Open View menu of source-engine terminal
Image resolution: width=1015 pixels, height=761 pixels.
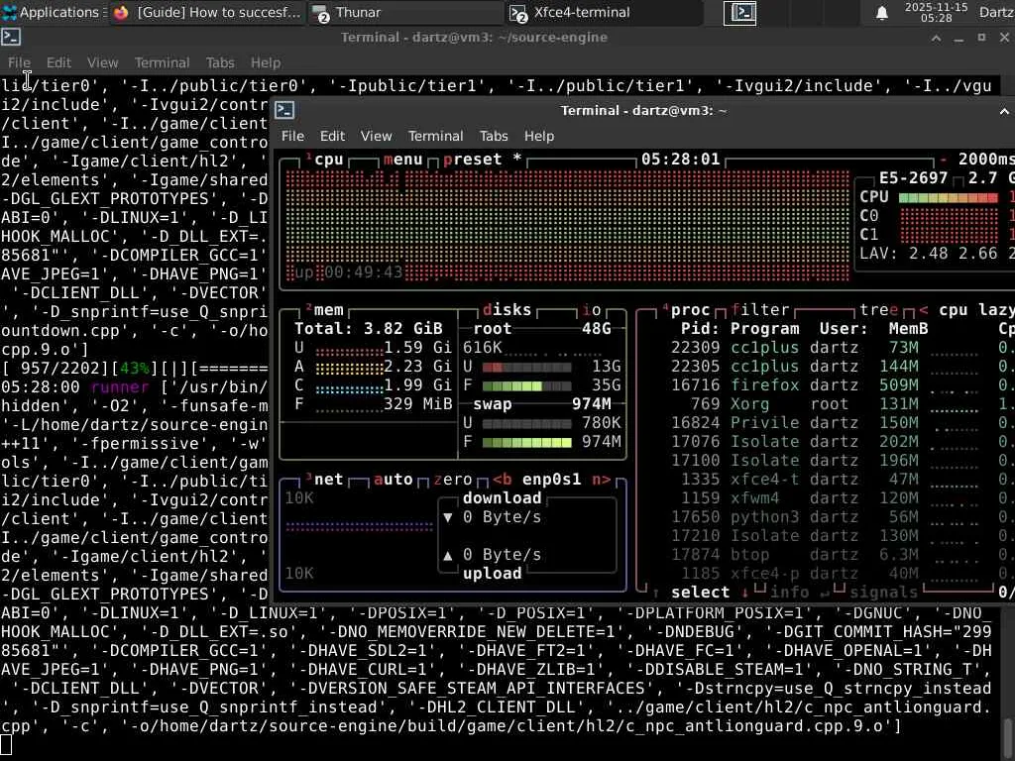pyautogui.click(x=103, y=62)
